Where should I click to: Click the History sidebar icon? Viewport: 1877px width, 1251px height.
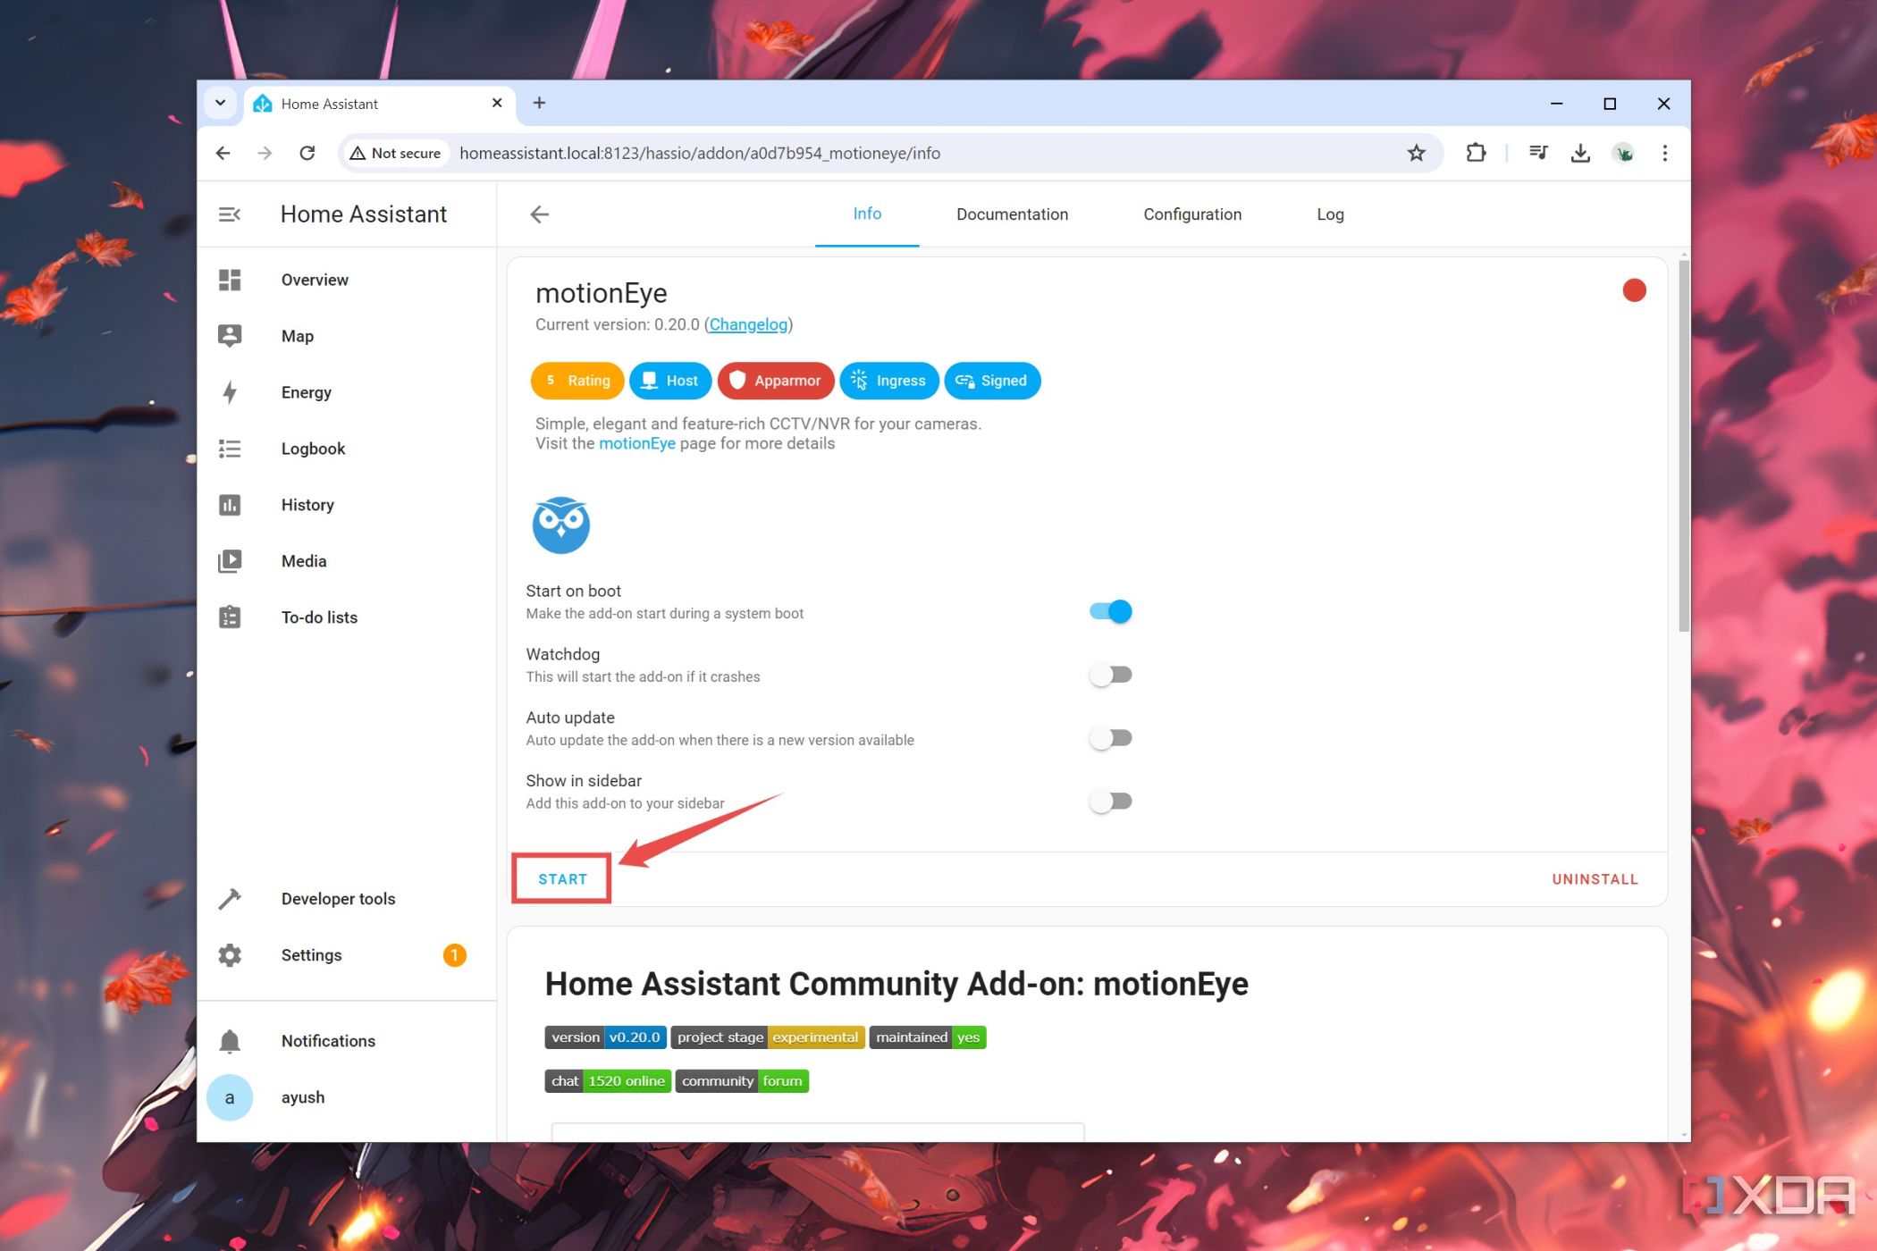pos(231,504)
